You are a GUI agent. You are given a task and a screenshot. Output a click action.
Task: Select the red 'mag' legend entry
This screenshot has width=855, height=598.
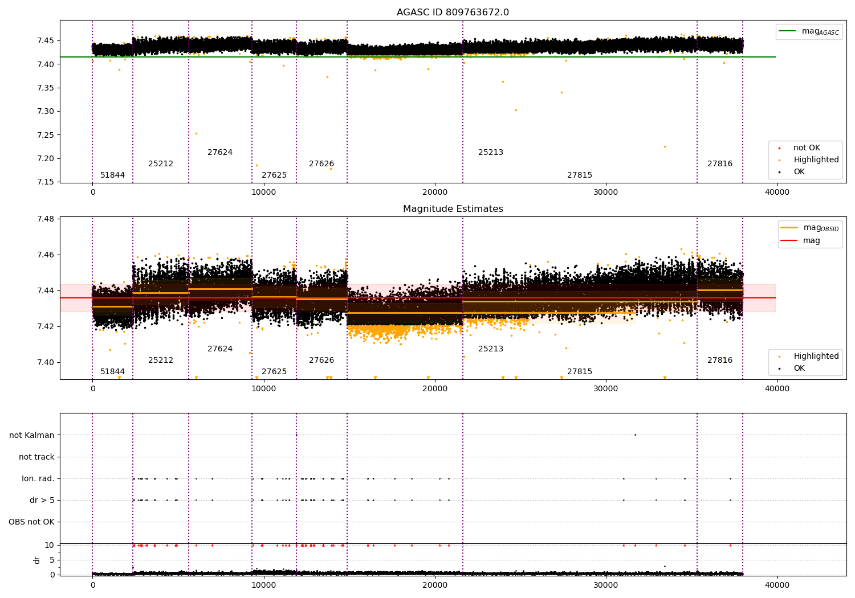(801, 241)
